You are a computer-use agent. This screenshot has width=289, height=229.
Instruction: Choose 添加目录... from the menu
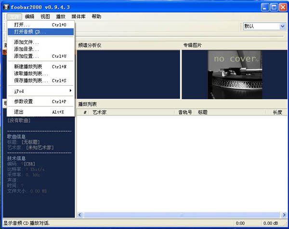[x=41, y=49]
